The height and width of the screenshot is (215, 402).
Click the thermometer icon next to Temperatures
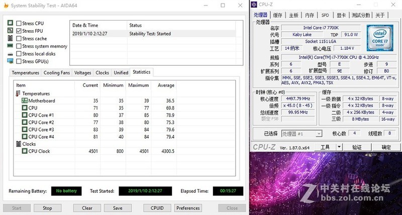tap(18, 93)
